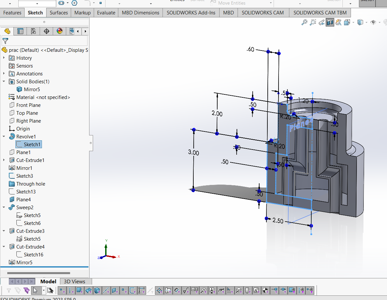Click the center marks filter icon
This screenshot has height=300, width=387.
pyautogui.click(x=160, y=290)
